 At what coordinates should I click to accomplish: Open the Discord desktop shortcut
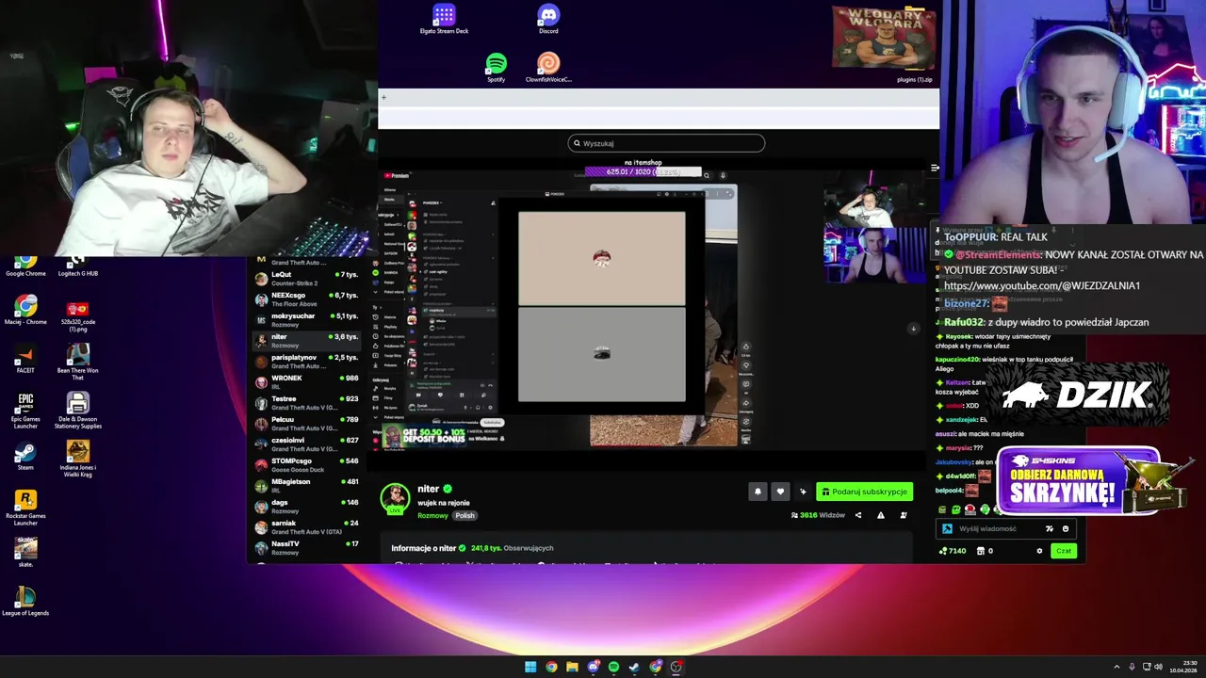click(548, 19)
